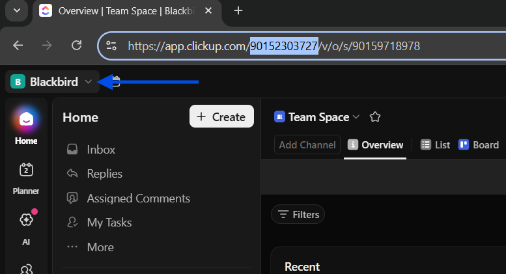
Task: Favorite Team Space with star icon
Action: (375, 116)
